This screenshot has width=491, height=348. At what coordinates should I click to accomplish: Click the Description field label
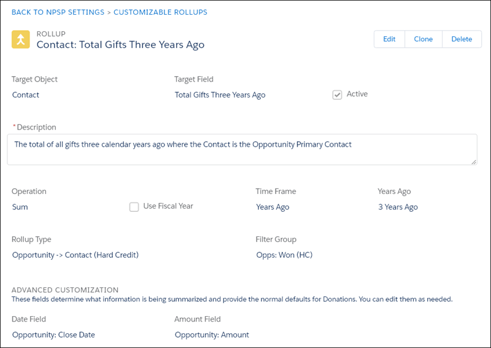click(x=36, y=127)
